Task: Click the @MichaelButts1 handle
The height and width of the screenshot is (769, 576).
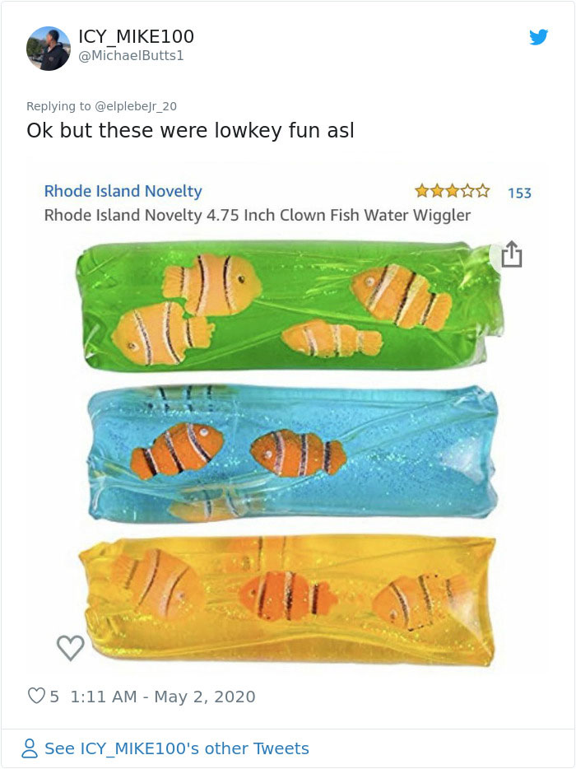Action: tap(131, 55)
